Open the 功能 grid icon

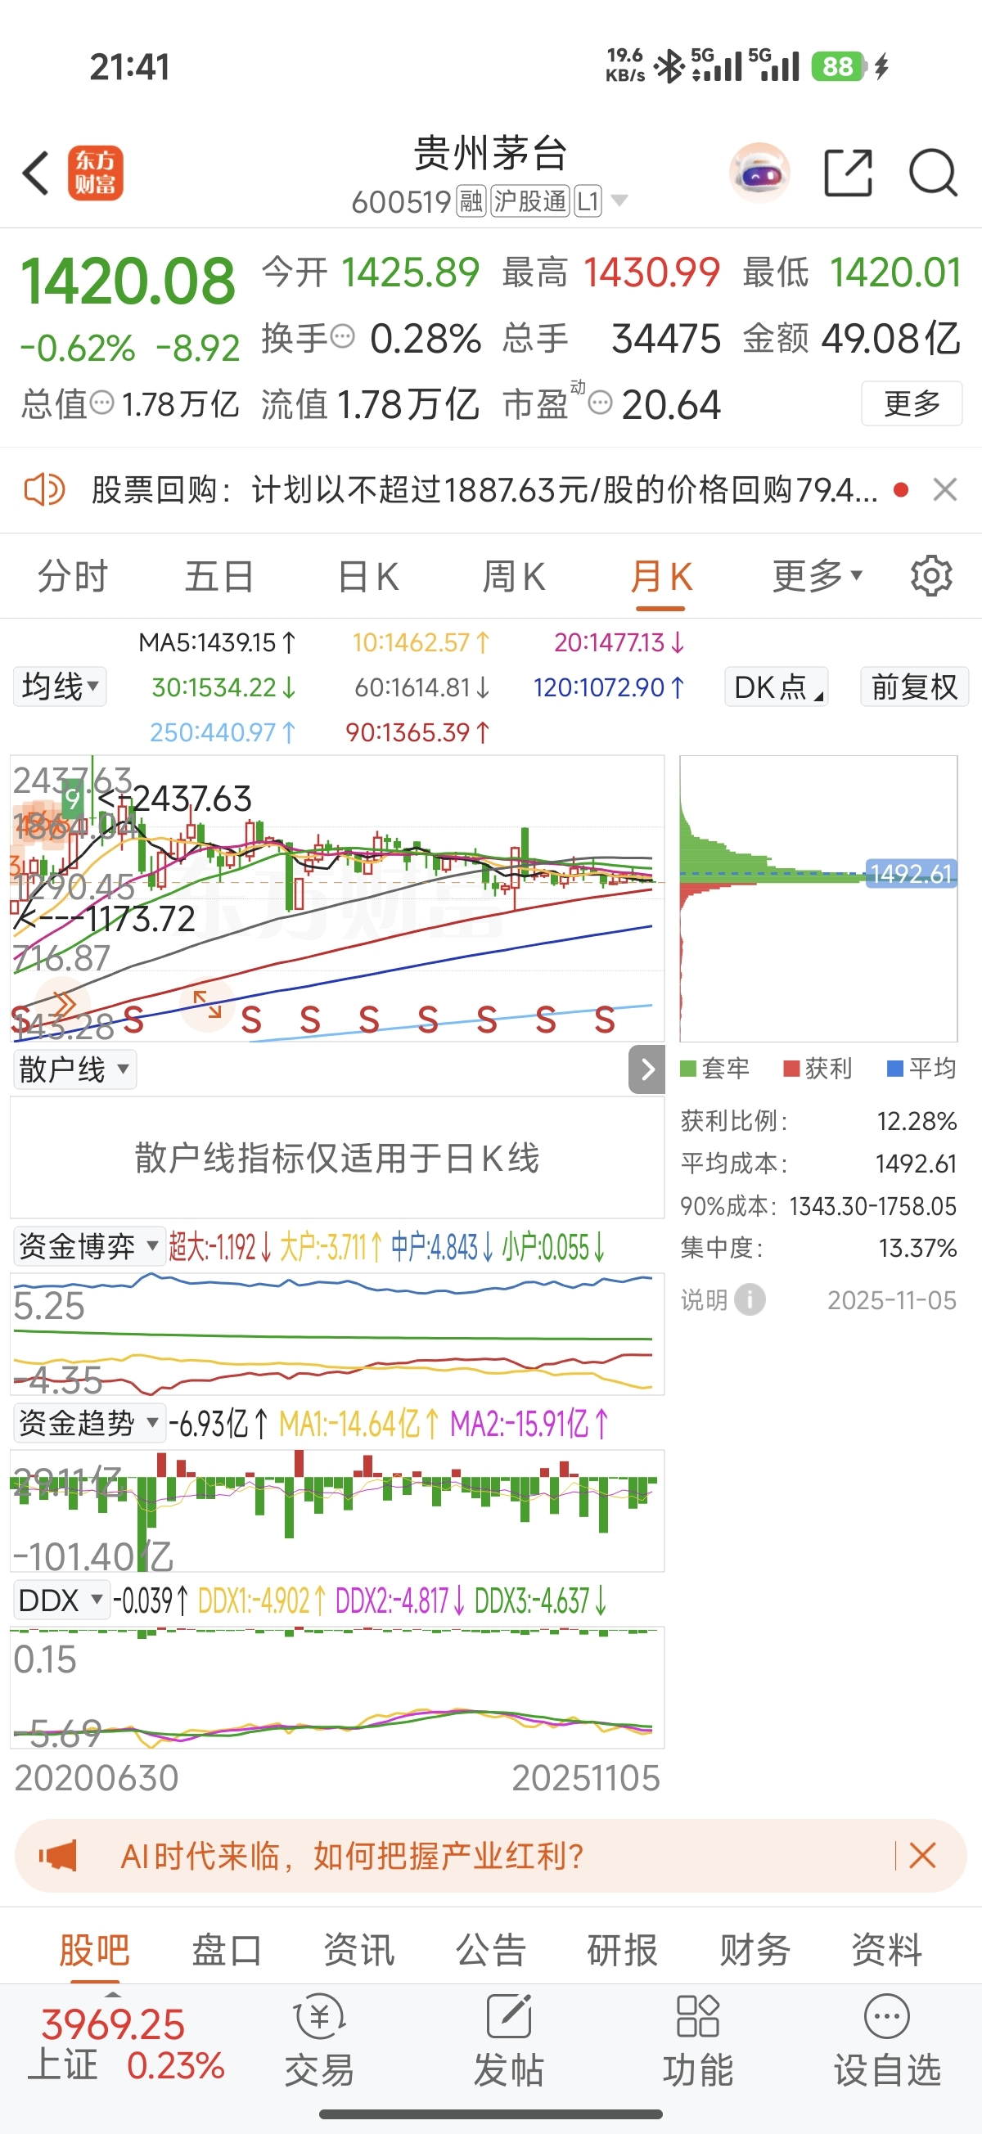(x=698, y=2017)
